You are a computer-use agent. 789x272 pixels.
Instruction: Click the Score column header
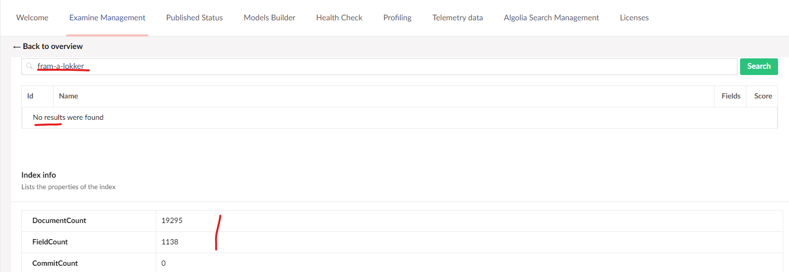click(x=763, y=96)
